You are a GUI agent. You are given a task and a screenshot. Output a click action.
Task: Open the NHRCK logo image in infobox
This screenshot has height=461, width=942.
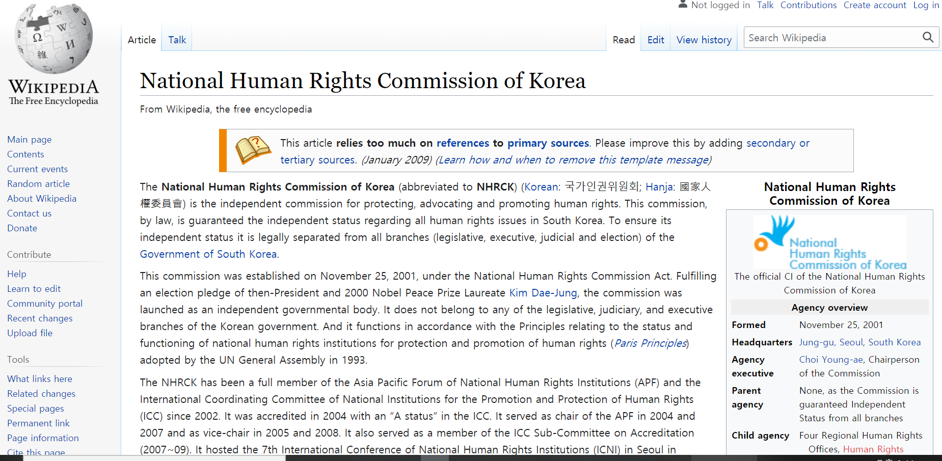(830, 242)
